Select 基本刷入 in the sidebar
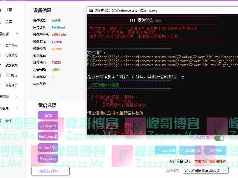The width and height of the screenshot is (238, 178). coord(12,45)
